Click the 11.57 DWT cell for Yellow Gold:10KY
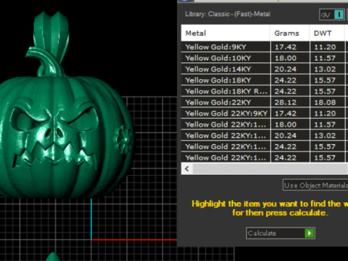 [327, 58]
